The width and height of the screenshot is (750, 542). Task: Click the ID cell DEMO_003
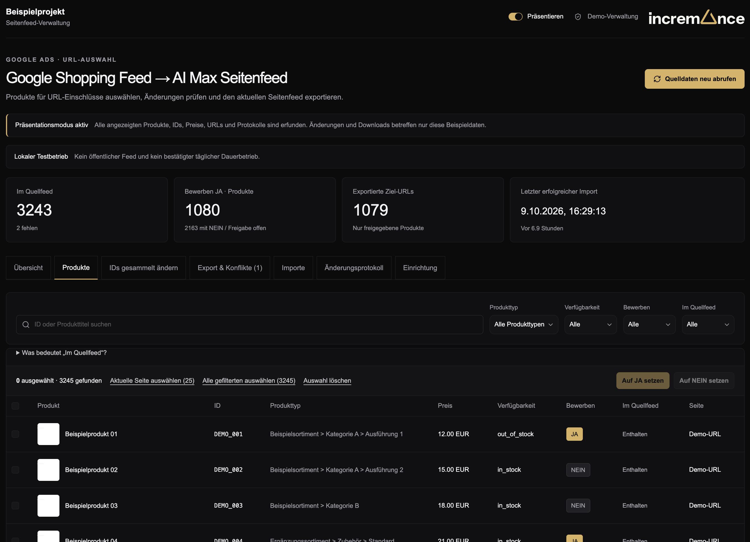(228, 505)
